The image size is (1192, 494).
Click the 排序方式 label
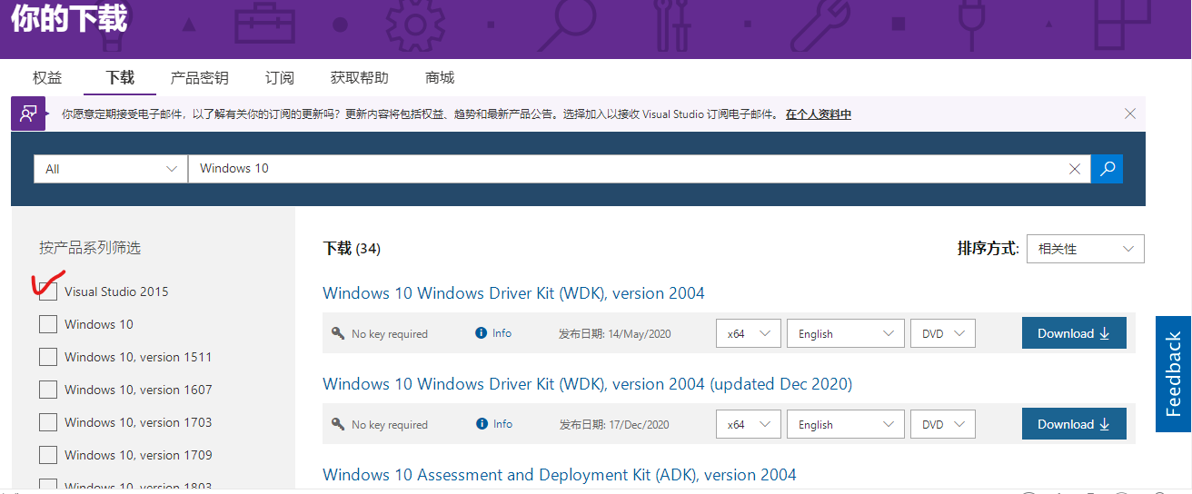pyautogui.click(x=988, y=248)
